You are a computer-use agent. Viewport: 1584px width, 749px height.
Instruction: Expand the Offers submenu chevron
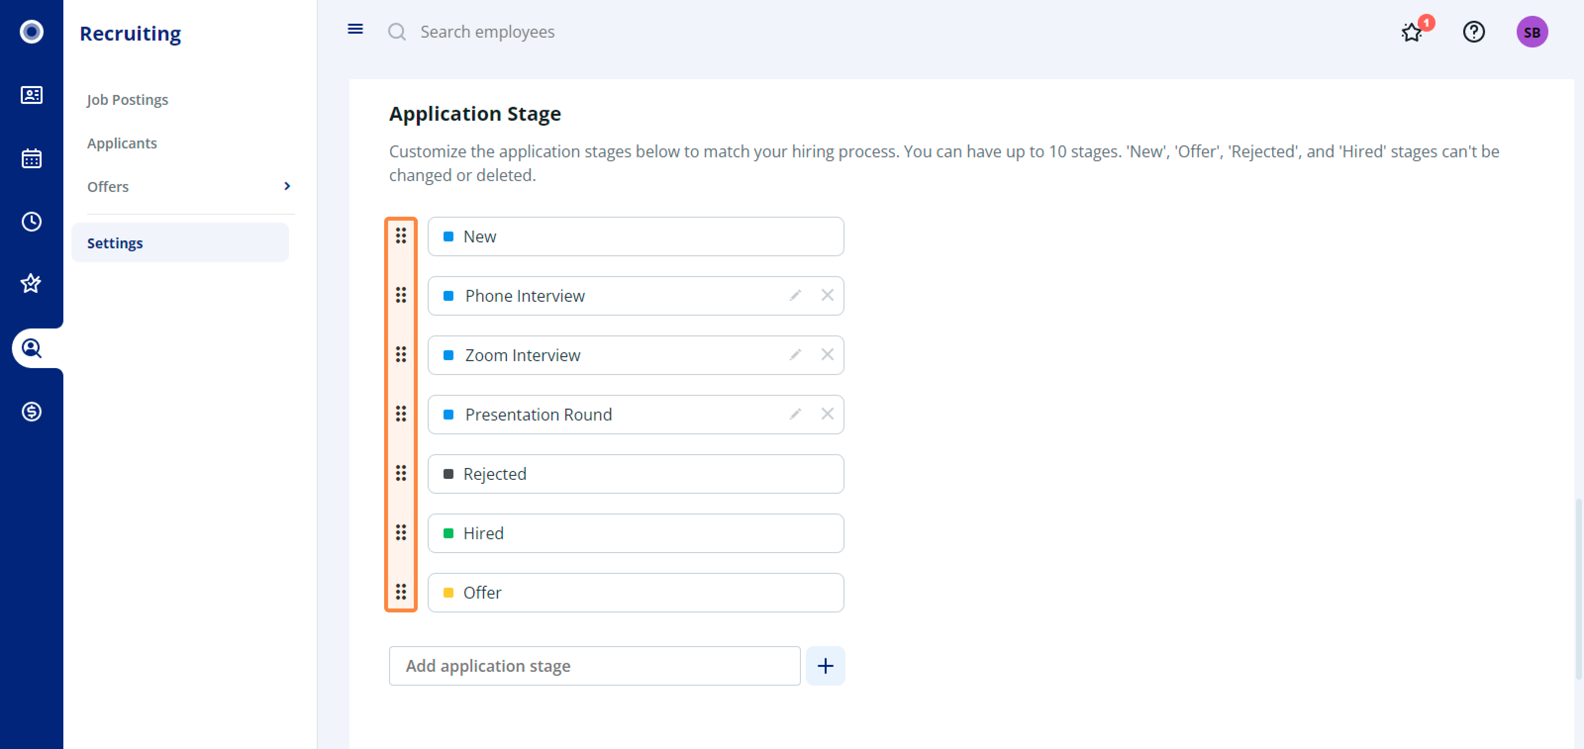(287, 186)
